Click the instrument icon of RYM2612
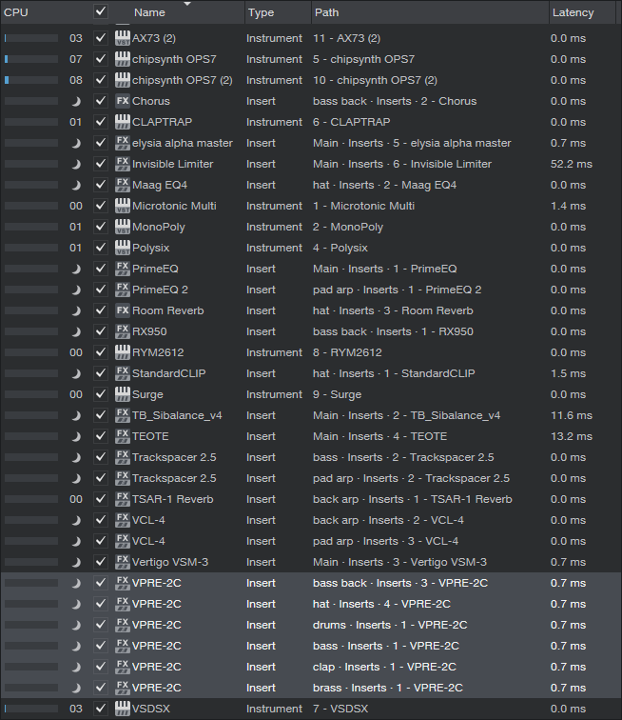The width and height of the screenshot is (622, 720). [122, 352]
